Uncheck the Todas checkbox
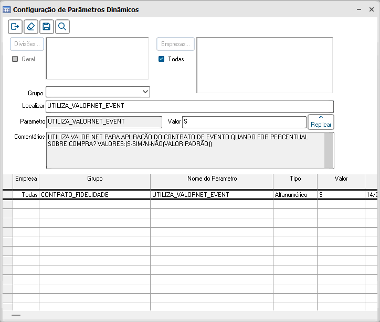 coord(162,59)
